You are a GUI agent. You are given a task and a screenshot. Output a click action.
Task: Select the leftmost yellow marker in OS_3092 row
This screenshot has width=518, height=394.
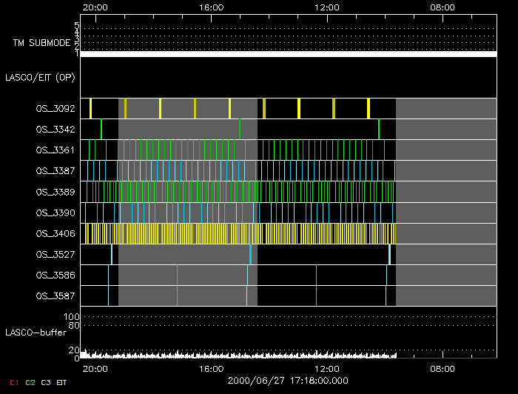click(x=90, y=108)
